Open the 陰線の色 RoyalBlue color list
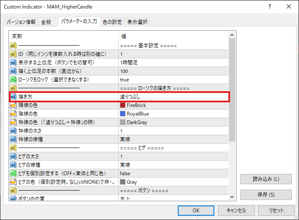The width and height of the screenshot is (299, 220). pyautogui.click(x=173, y=114)
